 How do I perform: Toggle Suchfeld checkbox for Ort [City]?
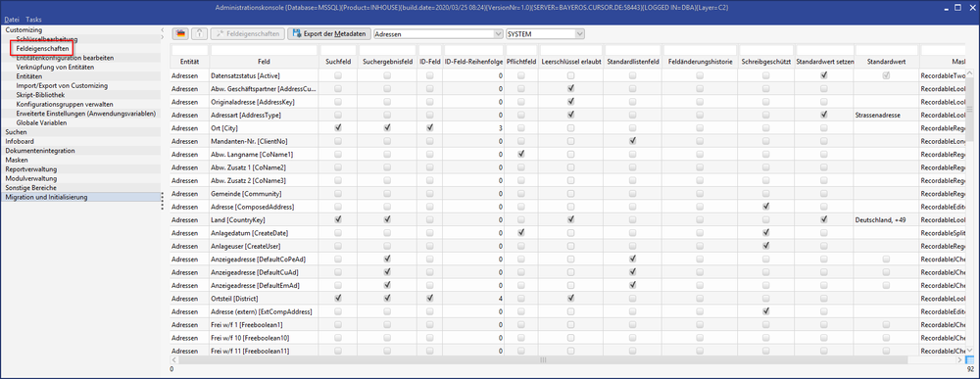pos(338,127)
